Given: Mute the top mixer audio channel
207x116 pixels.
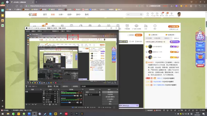Looking at the screenshot, I should (78, 96).
